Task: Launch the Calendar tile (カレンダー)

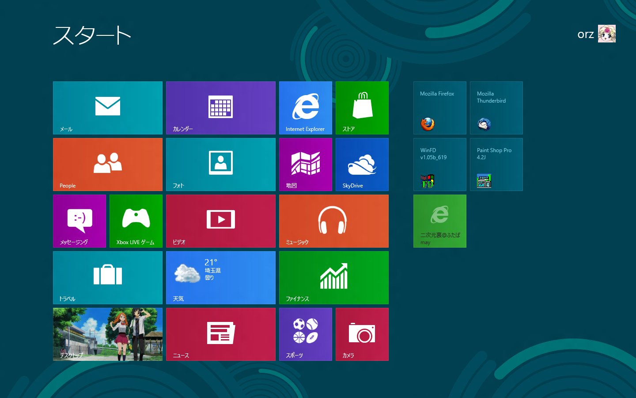Action: pyautogui.click(x=221, y=108)
